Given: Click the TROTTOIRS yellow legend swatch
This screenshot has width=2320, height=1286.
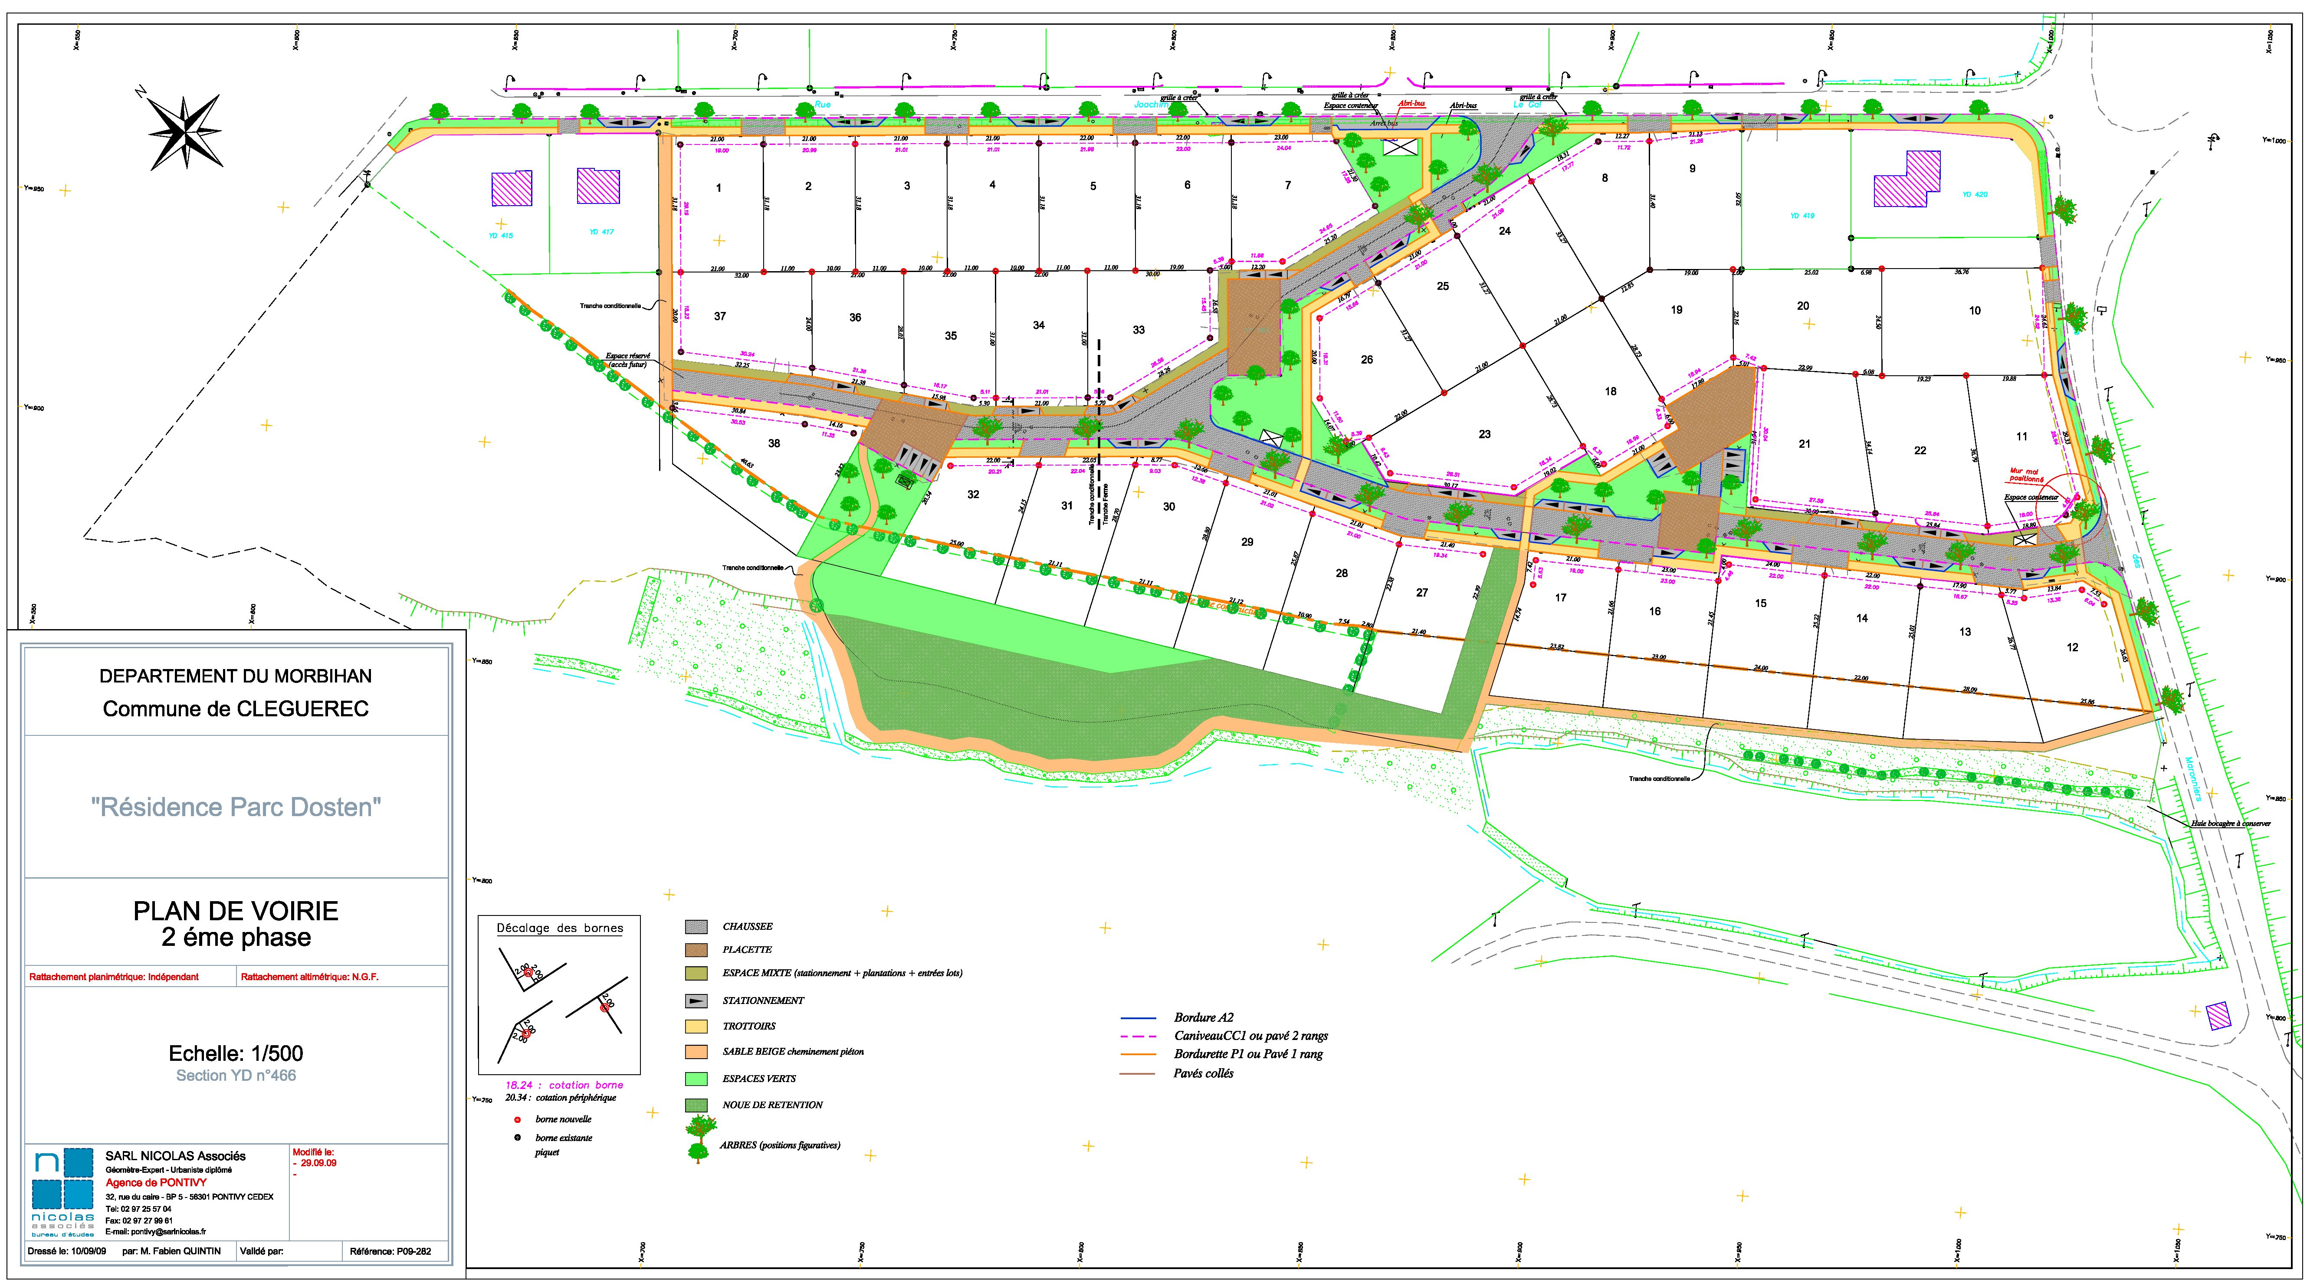Looking at the screenshot, I should 696,1026.
